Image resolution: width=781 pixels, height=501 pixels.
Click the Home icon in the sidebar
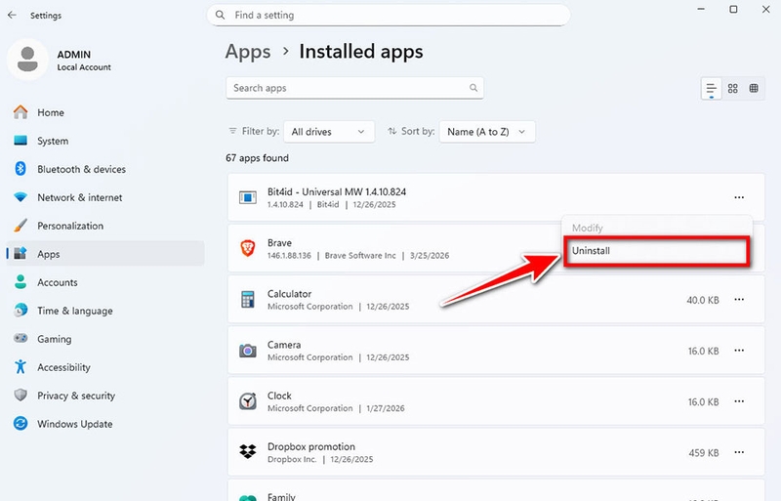pyautogui.click(x=21, y=112)
